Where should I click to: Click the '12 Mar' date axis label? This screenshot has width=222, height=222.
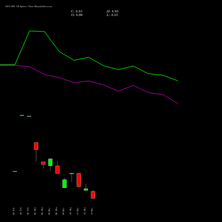(x=85, y=211)
